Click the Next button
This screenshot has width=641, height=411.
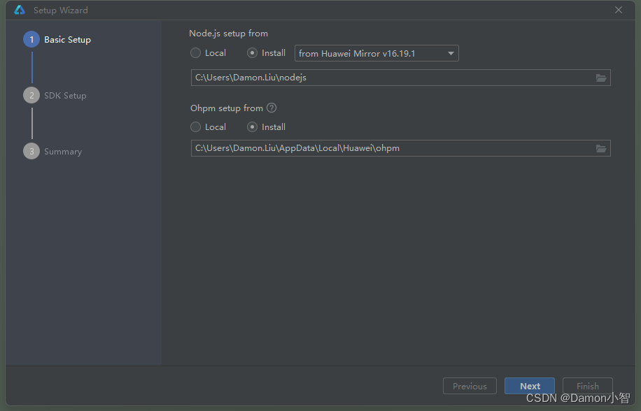(530, 386)
